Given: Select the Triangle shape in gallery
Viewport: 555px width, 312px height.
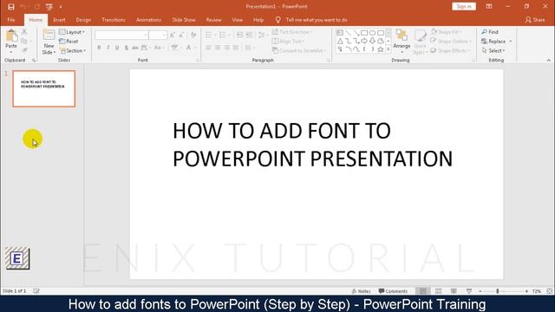Looking at the screenshot, I should coord(340,42).
